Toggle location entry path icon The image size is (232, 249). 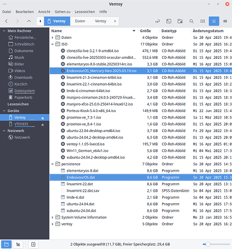click(x=158, y=21)
